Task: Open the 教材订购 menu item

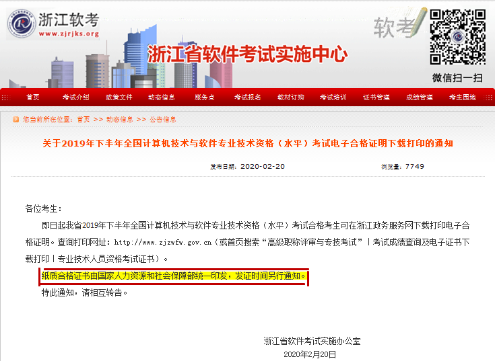Action: [291, 97]
